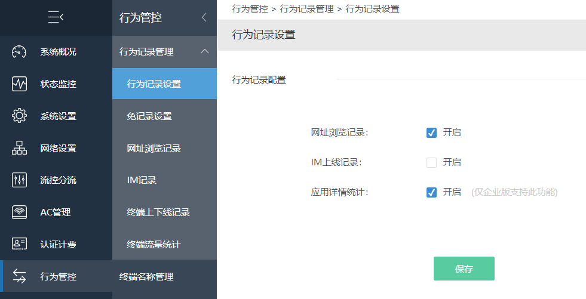Click the 行为管控 arrows icon
Screen dimensions: 586x299
(x=19, y=276)
